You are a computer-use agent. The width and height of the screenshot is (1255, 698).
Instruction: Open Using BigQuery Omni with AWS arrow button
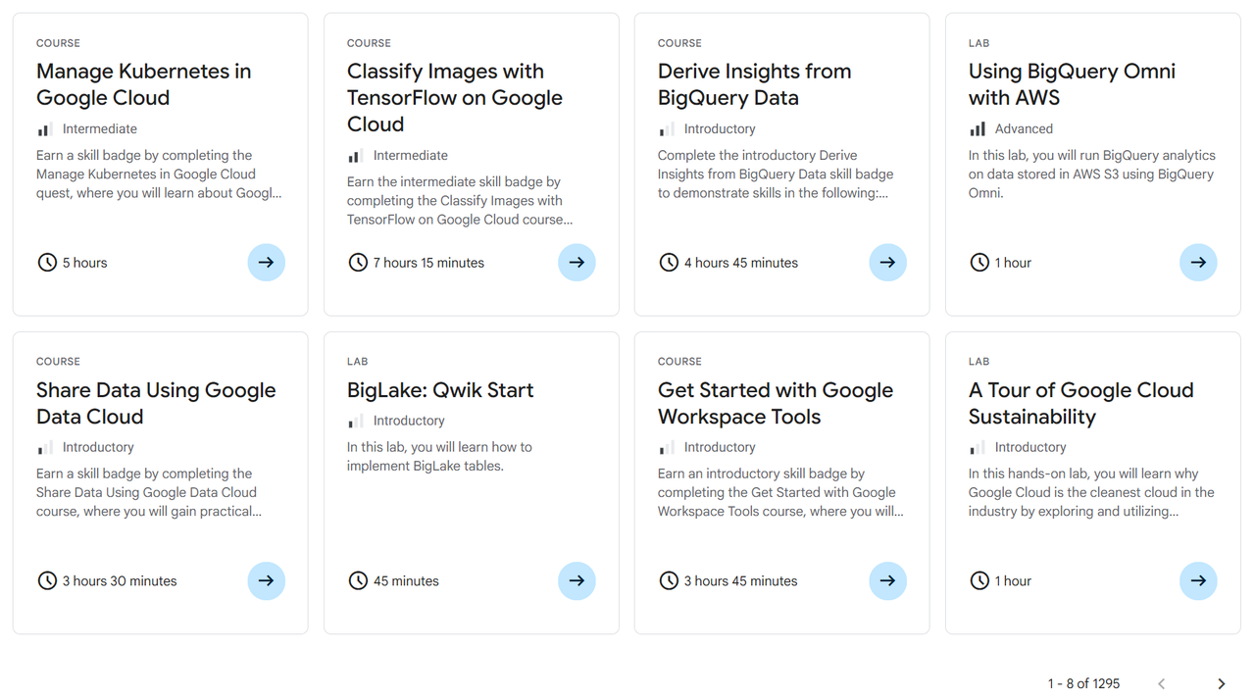click(1198, 263)
